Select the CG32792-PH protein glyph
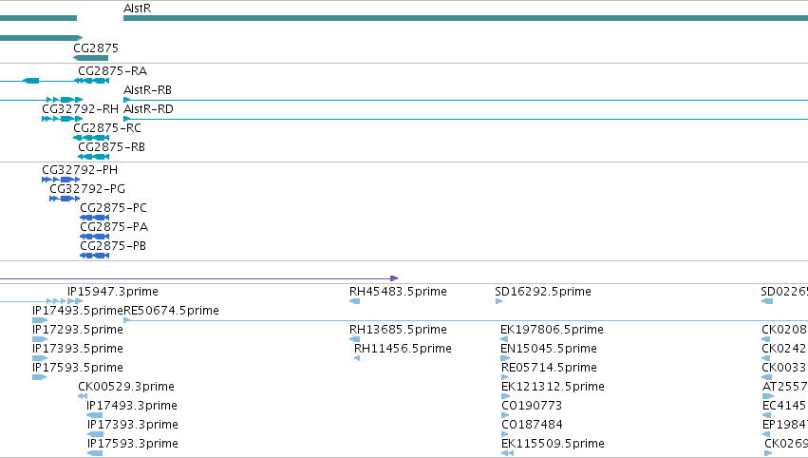Viewport: 808px width, 458px height. (x=61, y=180)
